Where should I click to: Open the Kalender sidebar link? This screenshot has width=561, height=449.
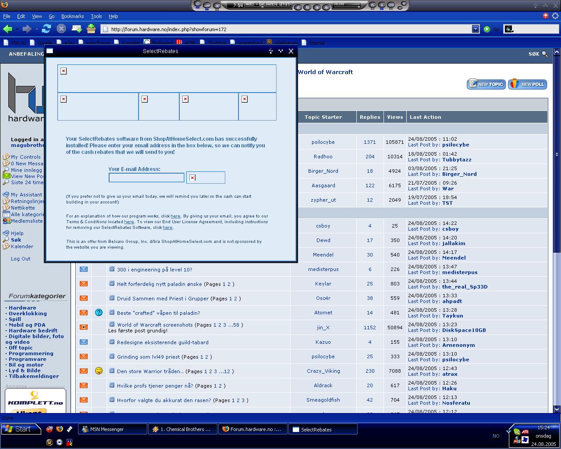[22, 246]
